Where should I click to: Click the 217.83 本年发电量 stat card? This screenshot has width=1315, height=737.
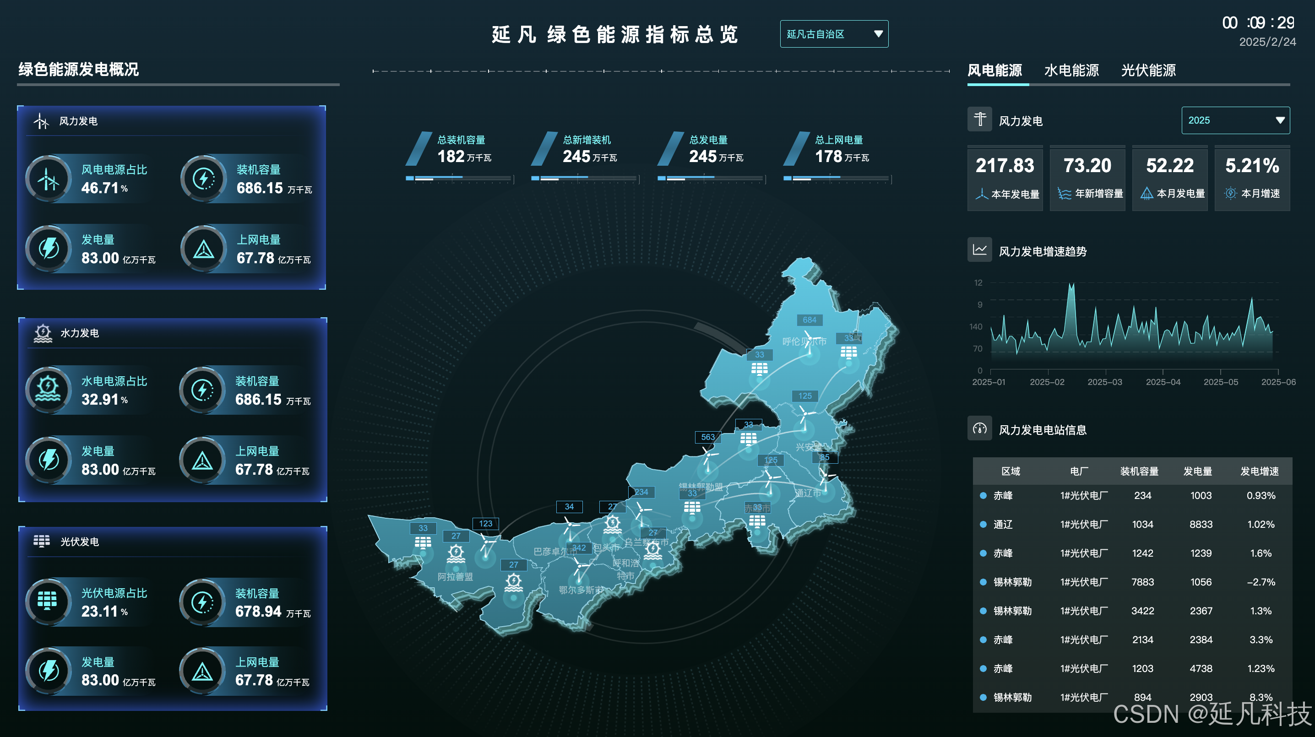[1004, 178]
